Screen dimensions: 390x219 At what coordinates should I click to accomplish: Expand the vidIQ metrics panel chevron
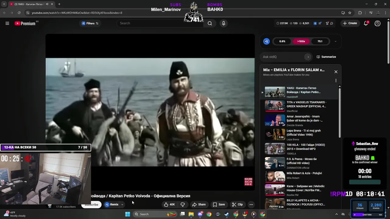coord(335,41)
